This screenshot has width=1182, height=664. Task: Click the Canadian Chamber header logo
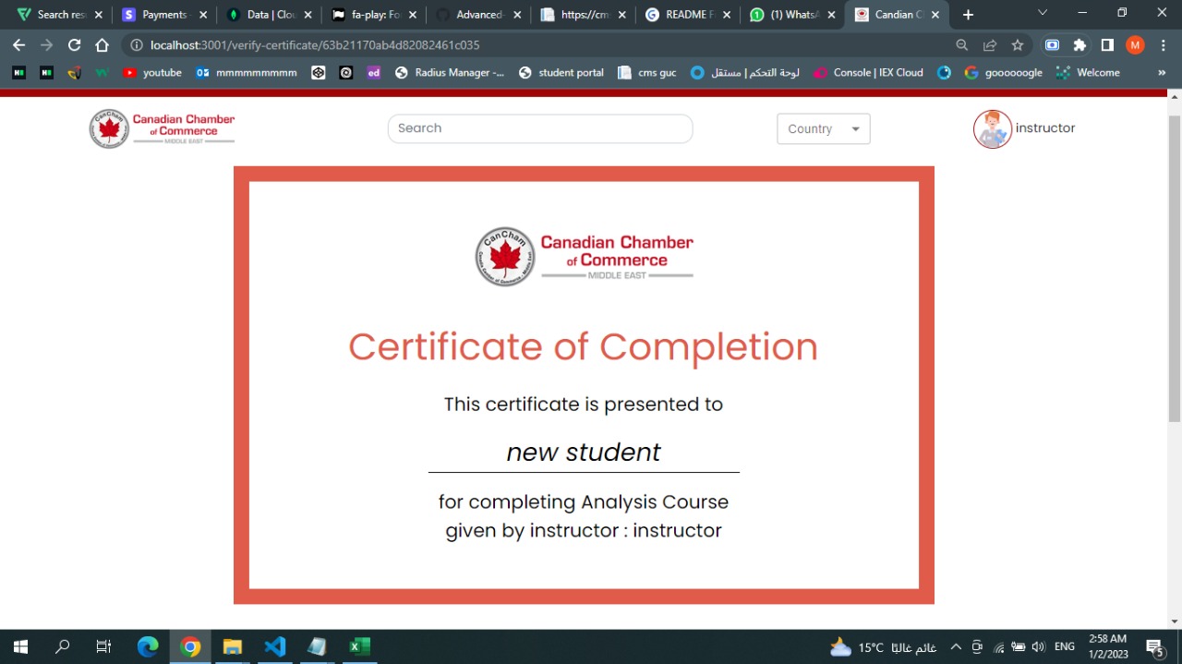coord(162,128)
